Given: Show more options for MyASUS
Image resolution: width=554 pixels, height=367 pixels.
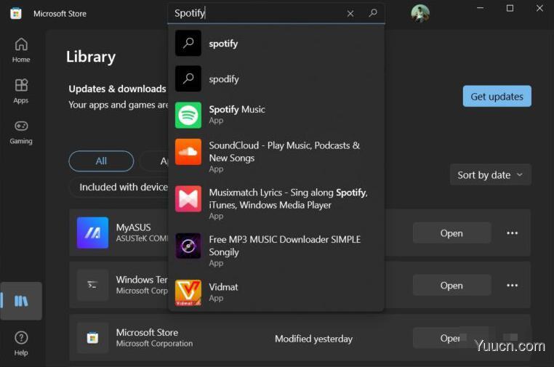Looking at the screenshot, I should [512, 233].
